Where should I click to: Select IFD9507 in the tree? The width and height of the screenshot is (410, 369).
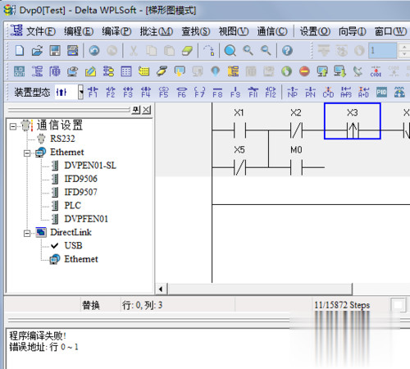pos(80,192)
